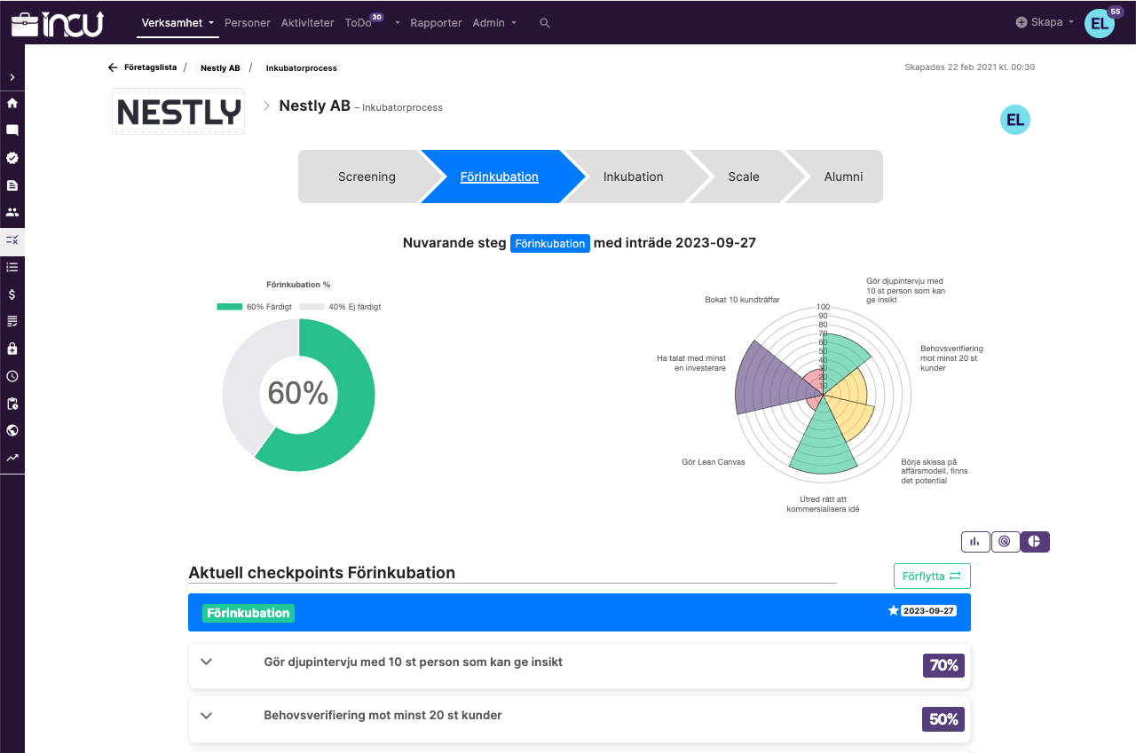The image size is (1136, 753).
Task: Expand the Gör djupintervju checkpoint row
Action: tap(207, 662)
